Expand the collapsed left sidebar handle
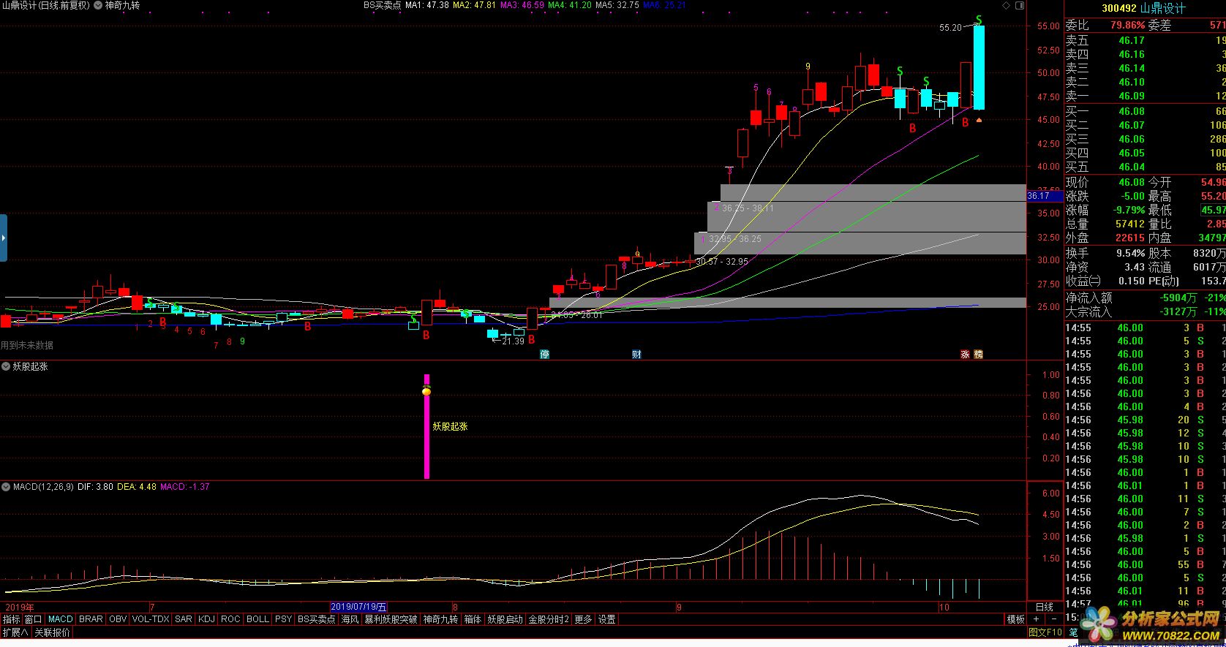Viewport: 1226px width, 647px height. pos(4,238)
